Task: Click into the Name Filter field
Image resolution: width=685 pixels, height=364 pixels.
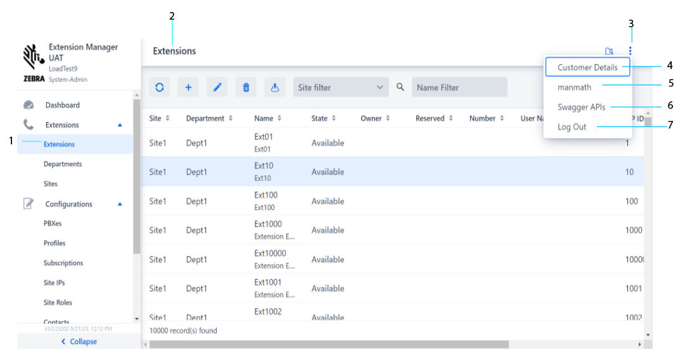Action: pyautogui.click(x=459, y=87)
